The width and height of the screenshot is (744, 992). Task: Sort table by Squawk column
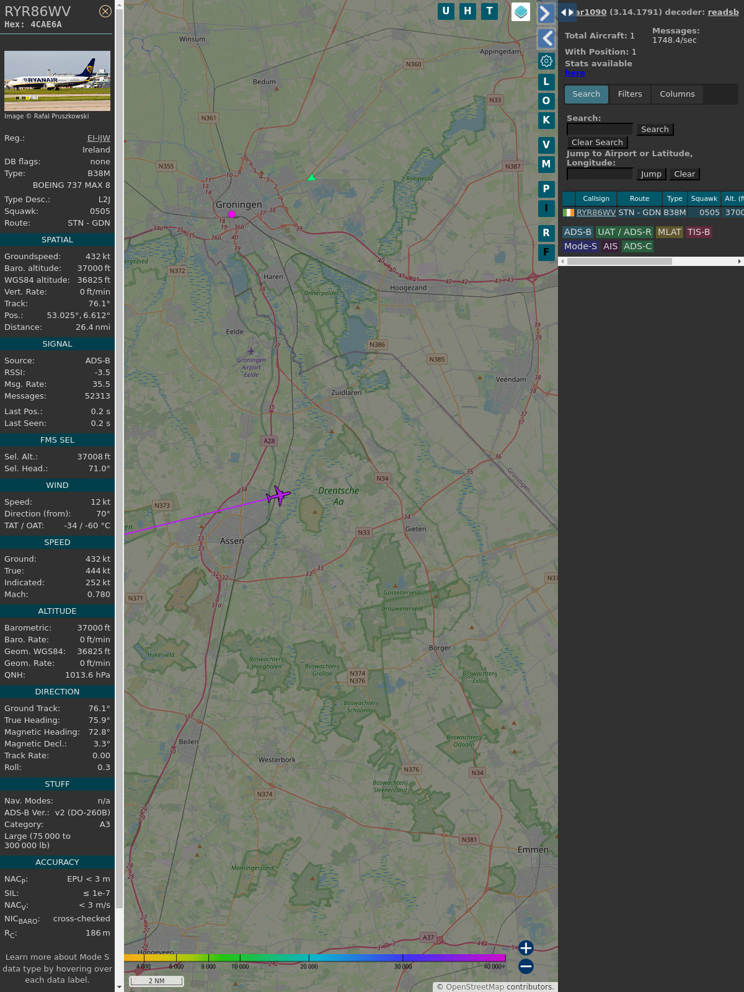point(704,198)
